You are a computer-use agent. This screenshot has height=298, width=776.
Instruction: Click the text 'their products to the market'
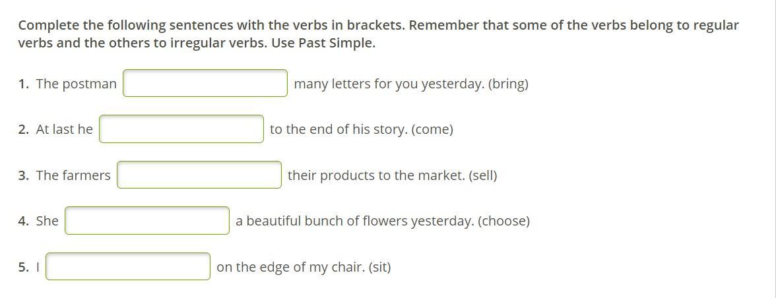coord(376,175)
